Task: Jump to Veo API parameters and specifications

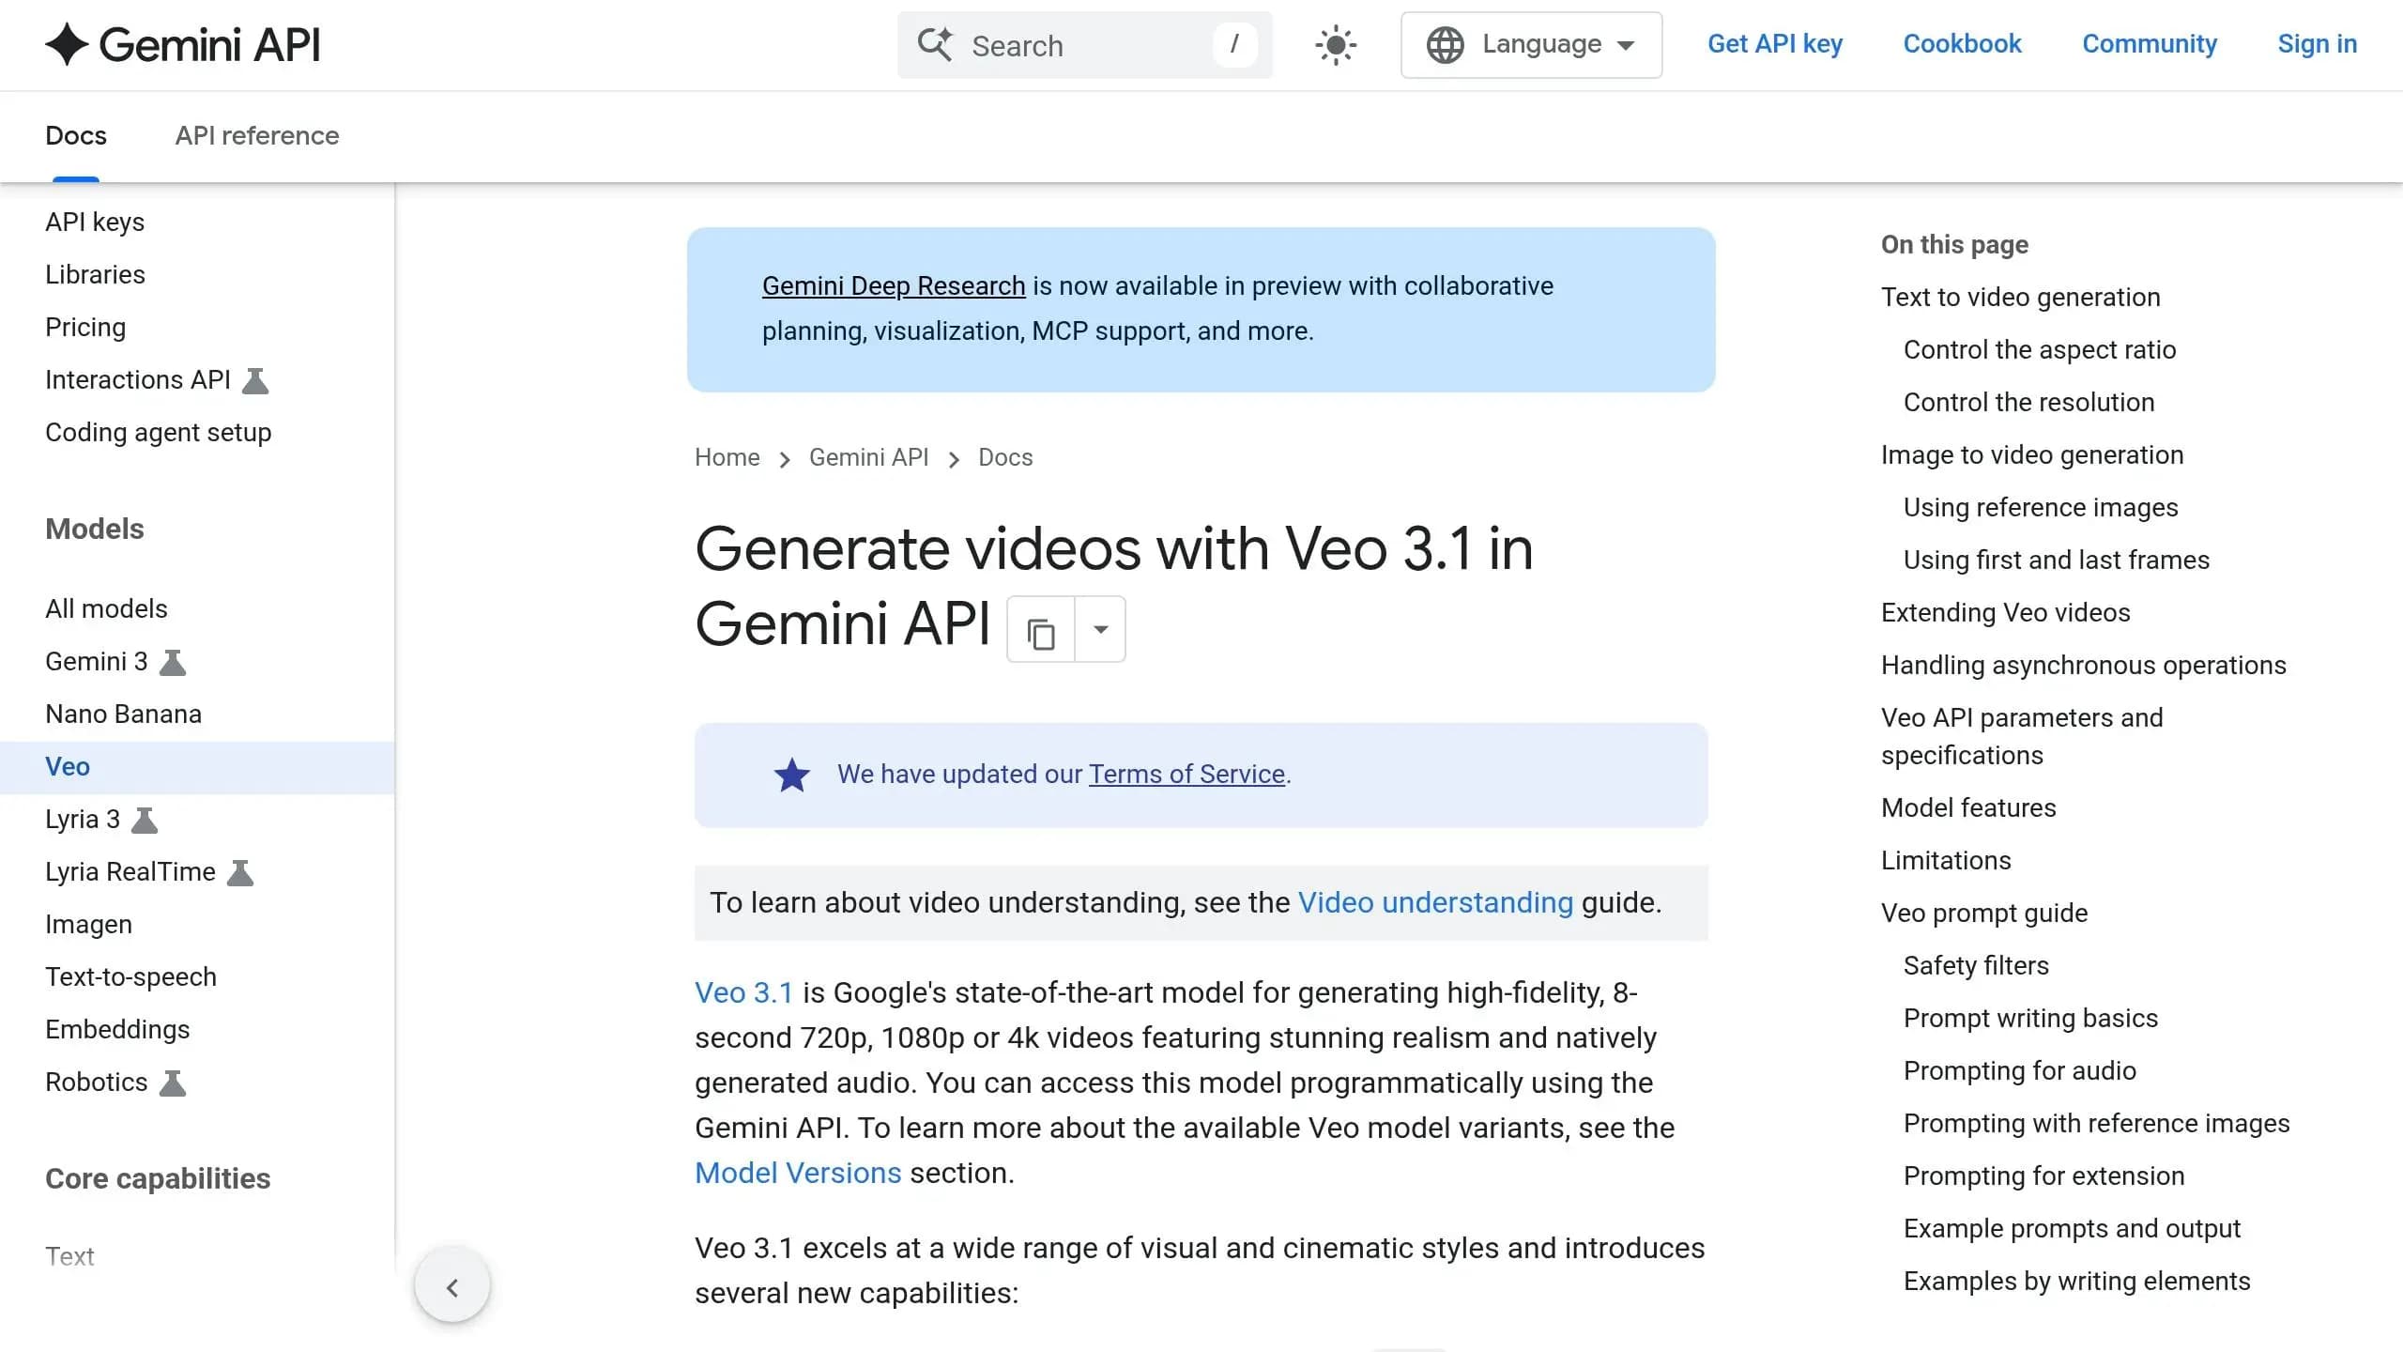Action: [x=2022, y=737]
